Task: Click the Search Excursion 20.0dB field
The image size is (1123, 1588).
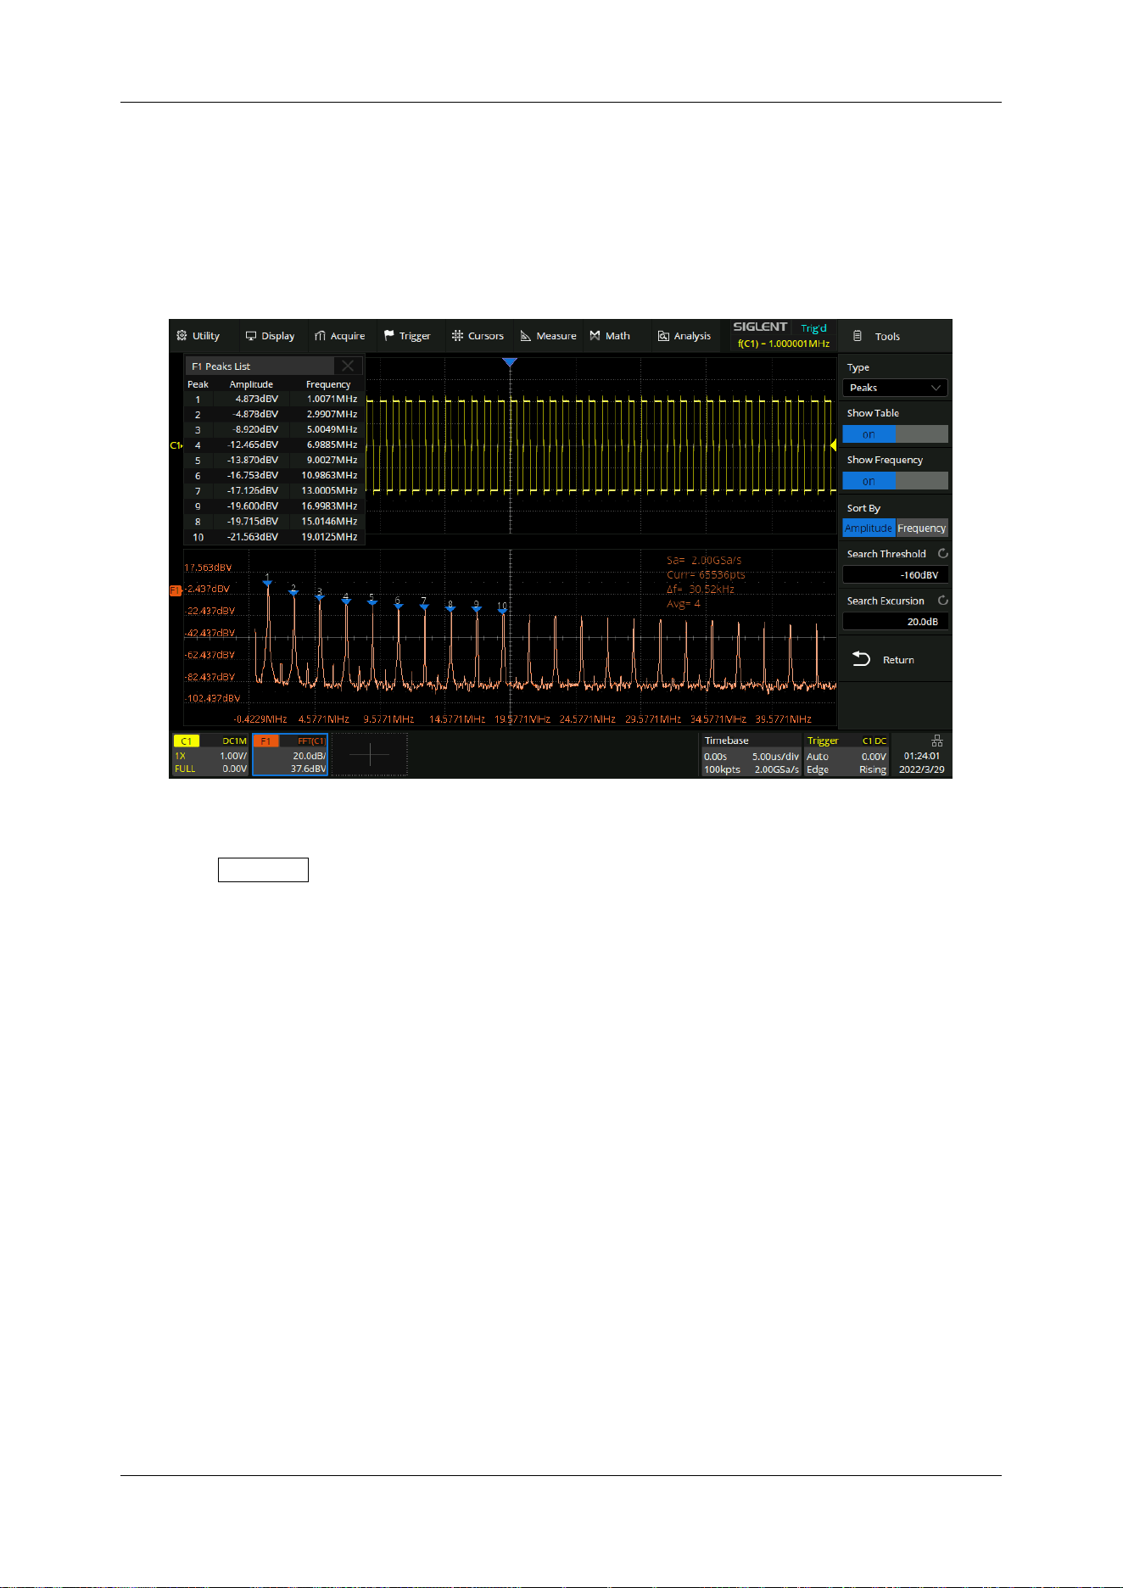Action: 895,621
